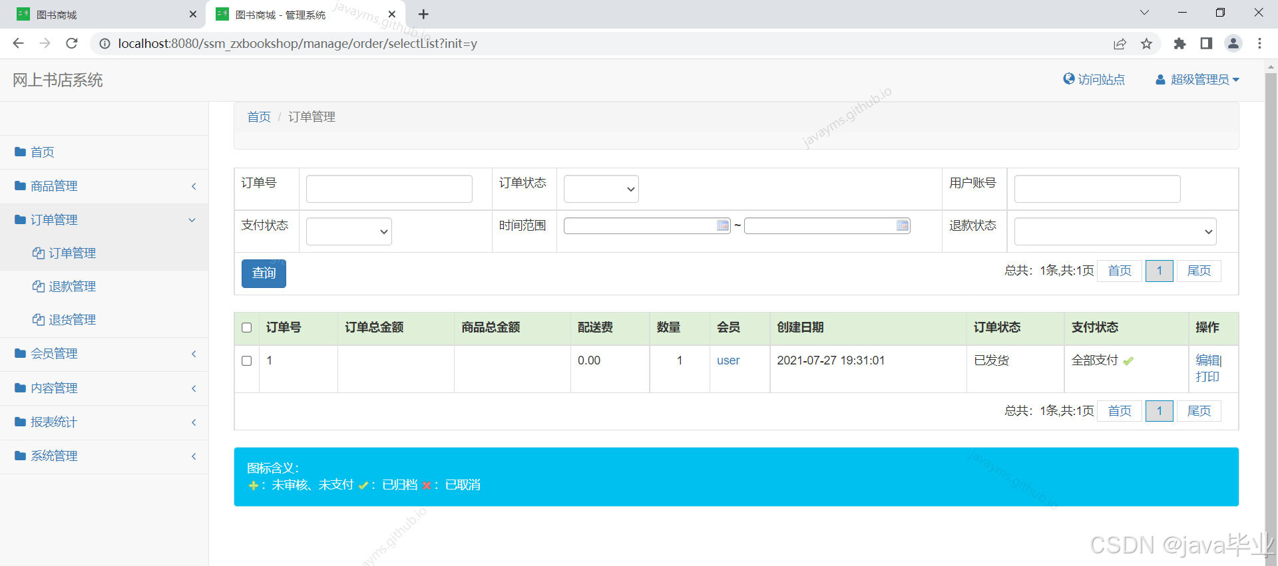Image resolution: width=1278 pixels, height=566 pixels.
Task: Collapse the 订单管理 sidebar menu
Action: click(105, 220)
